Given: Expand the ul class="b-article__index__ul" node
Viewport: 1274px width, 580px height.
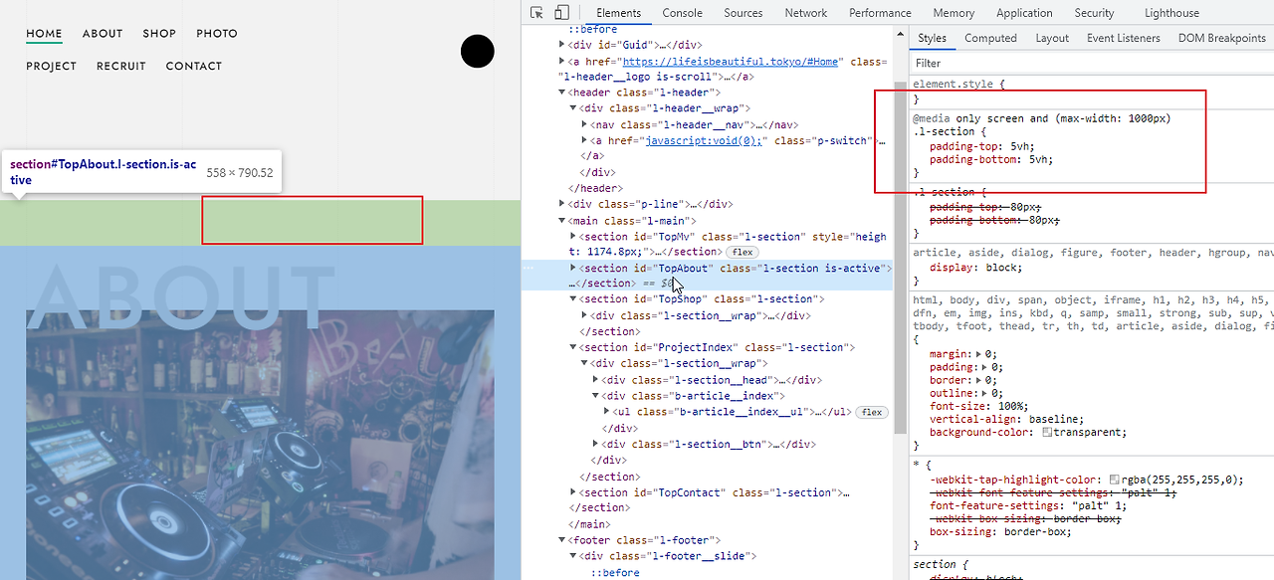Looking at the screenshot, I should 607,412.
